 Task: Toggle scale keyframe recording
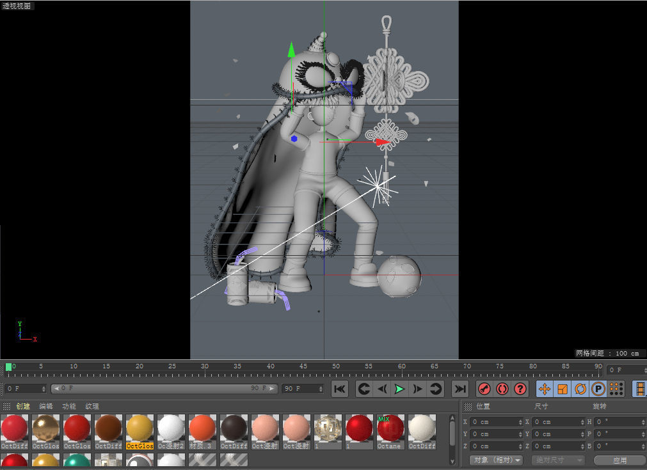coord(563,389)
